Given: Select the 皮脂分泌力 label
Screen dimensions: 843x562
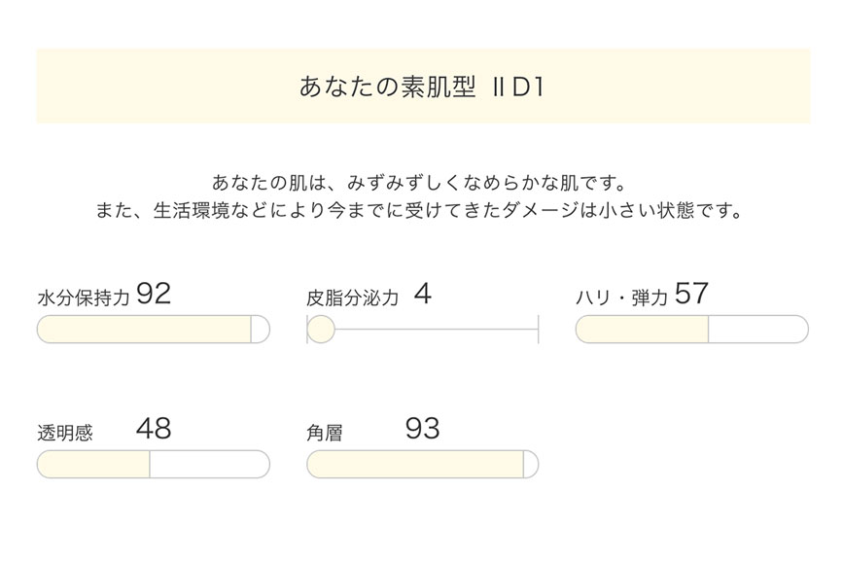Looking at the screenshot, I should click(352, 299).
